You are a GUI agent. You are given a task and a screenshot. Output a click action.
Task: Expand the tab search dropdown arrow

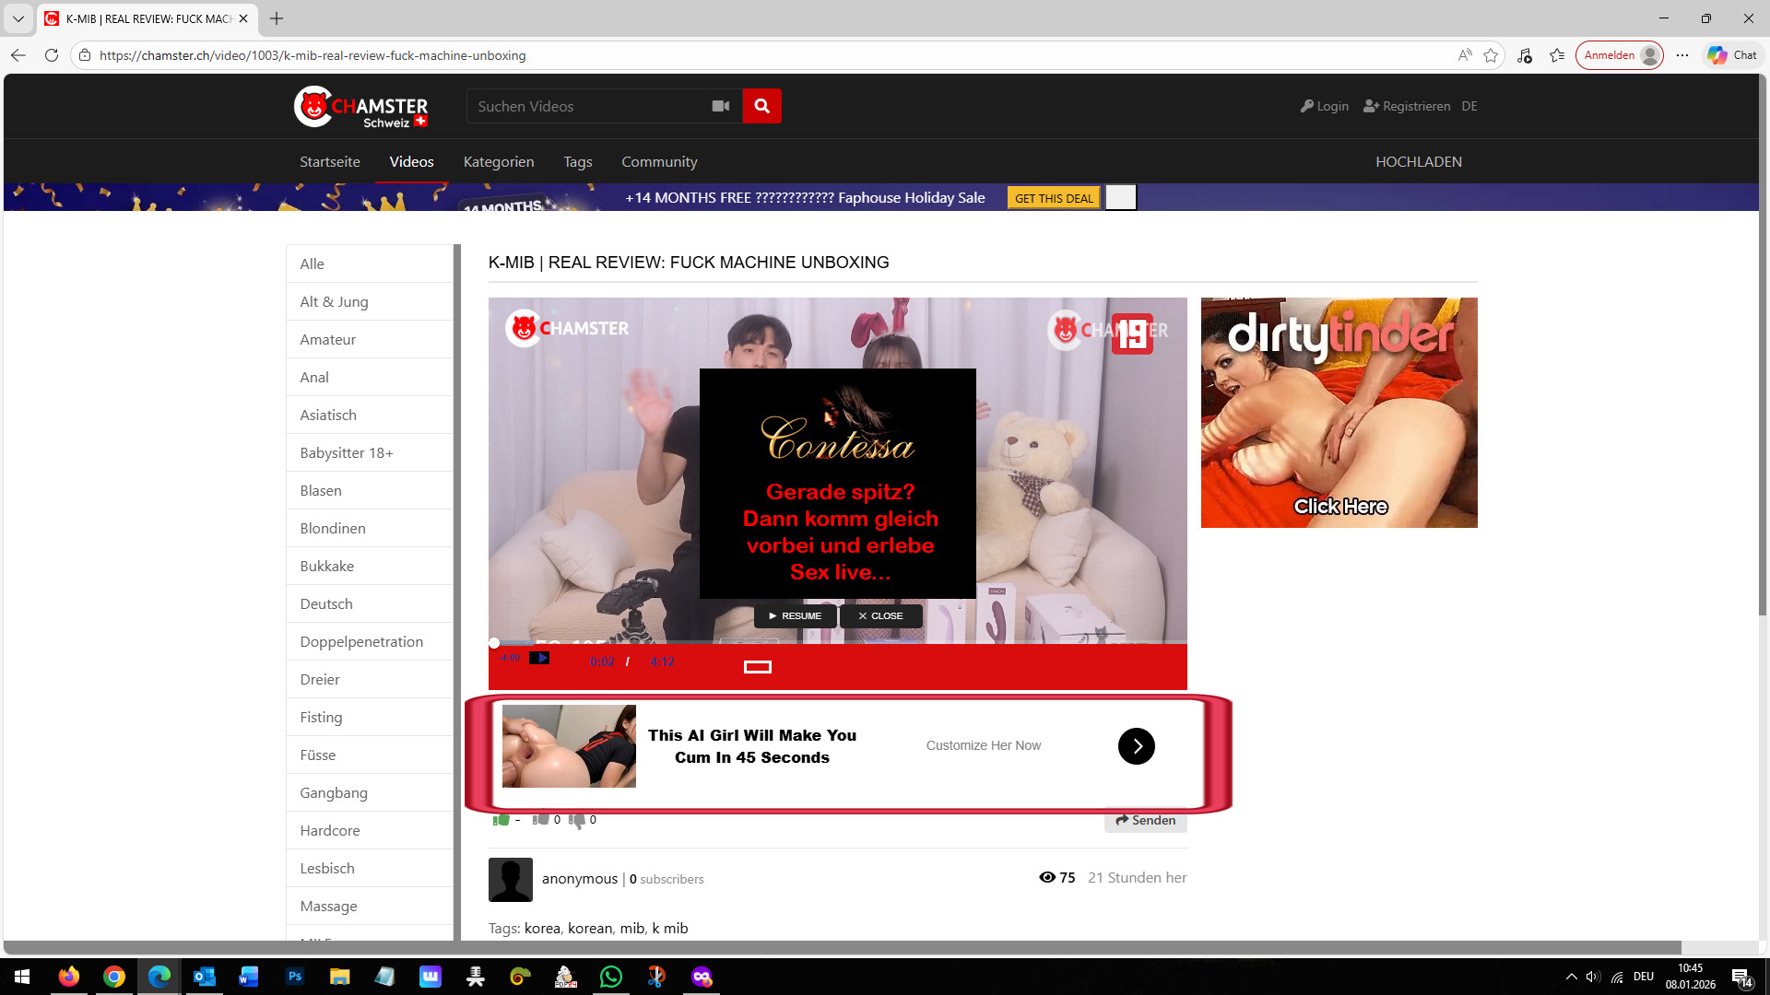click(18, 18)
